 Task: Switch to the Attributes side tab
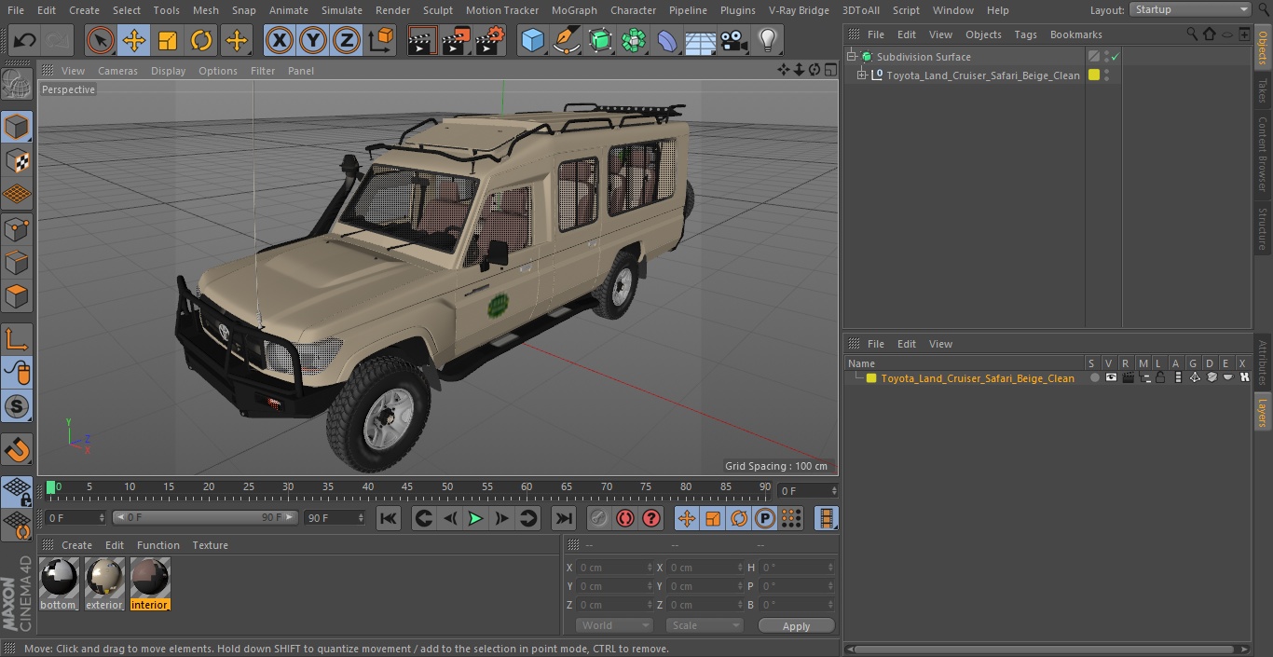click(x=1263, y=363)
